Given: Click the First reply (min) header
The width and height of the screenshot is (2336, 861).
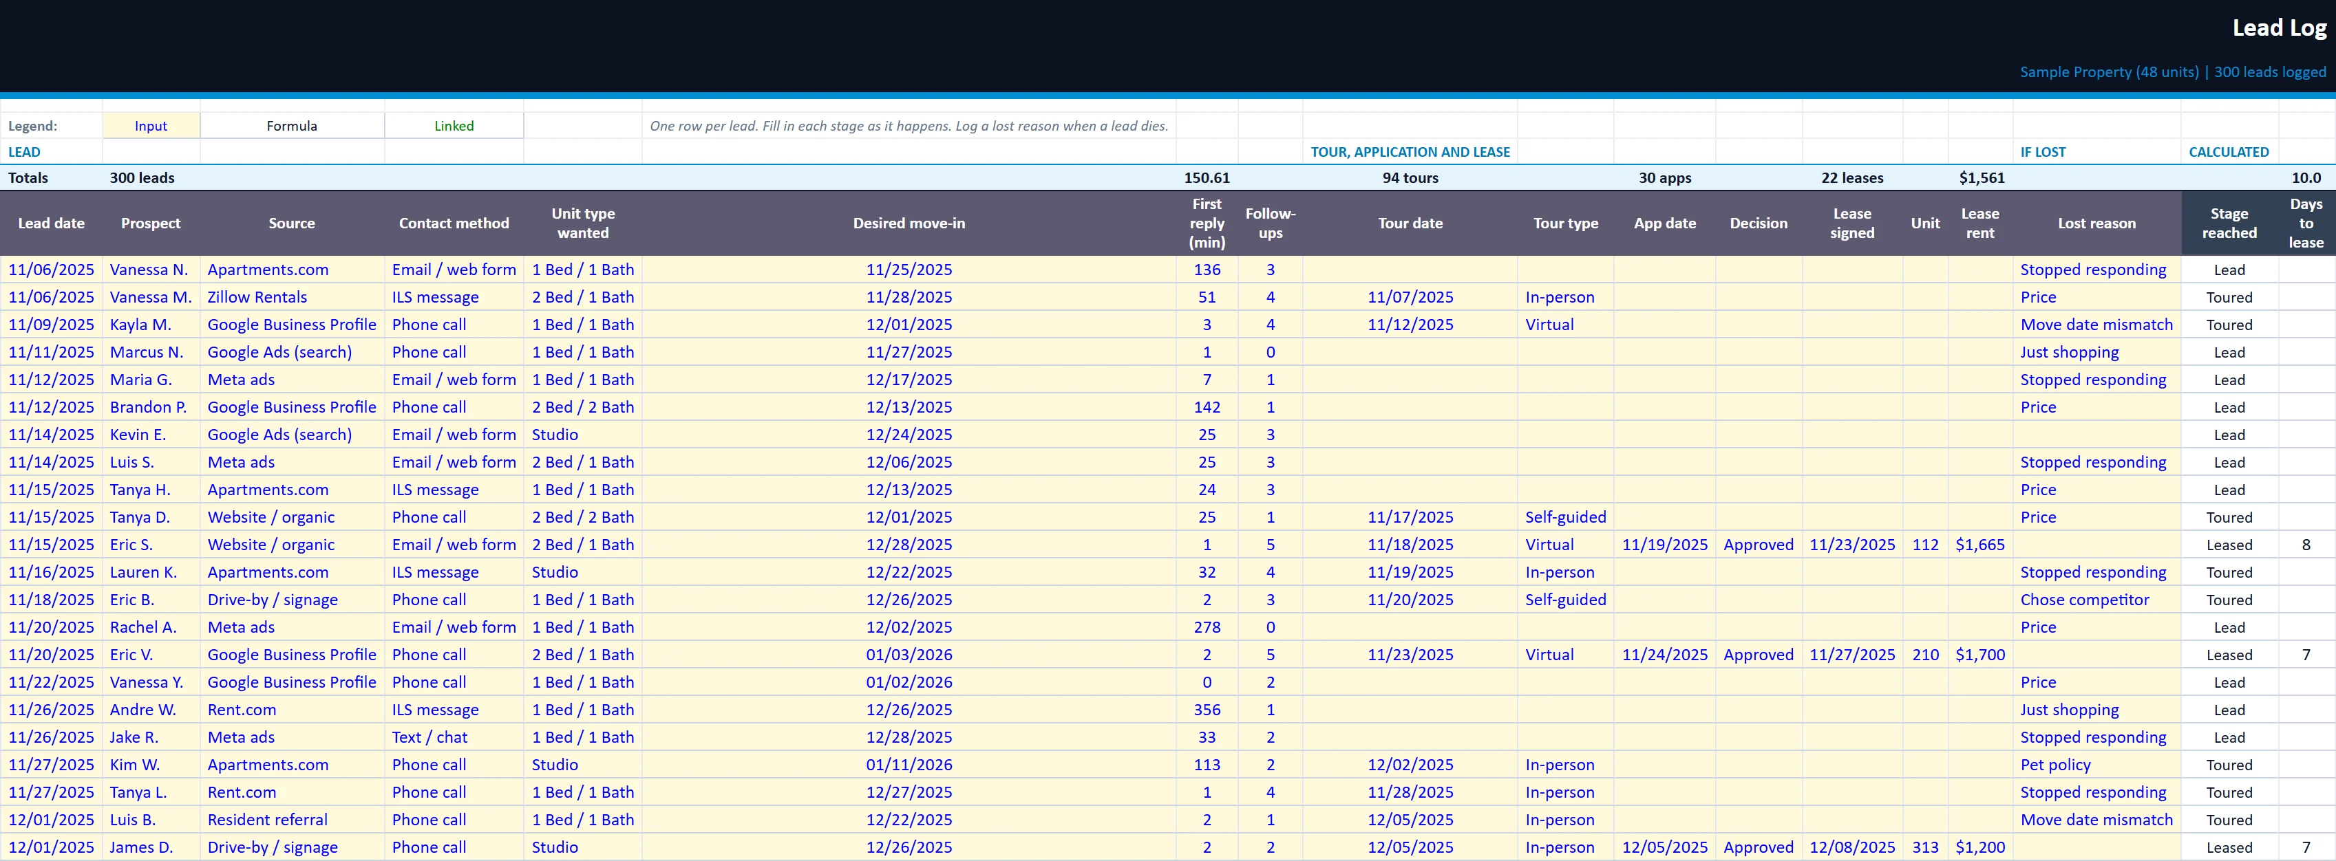Looking at the screenshot, I should [1207, 223].
